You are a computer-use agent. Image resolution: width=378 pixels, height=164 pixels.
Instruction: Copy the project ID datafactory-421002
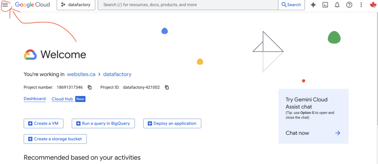click(x=167, y=87)
